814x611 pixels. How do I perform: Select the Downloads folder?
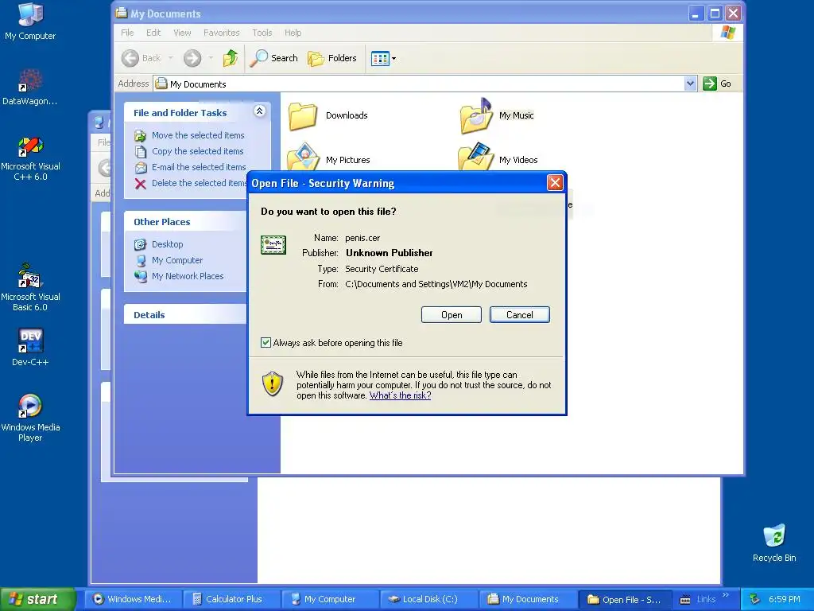point(328,116)
